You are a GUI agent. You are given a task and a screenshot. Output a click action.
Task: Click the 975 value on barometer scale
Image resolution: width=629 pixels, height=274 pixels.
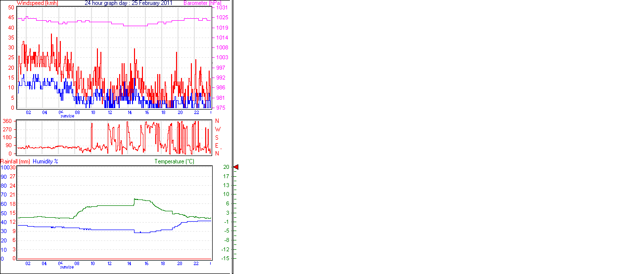click(222, 108)
